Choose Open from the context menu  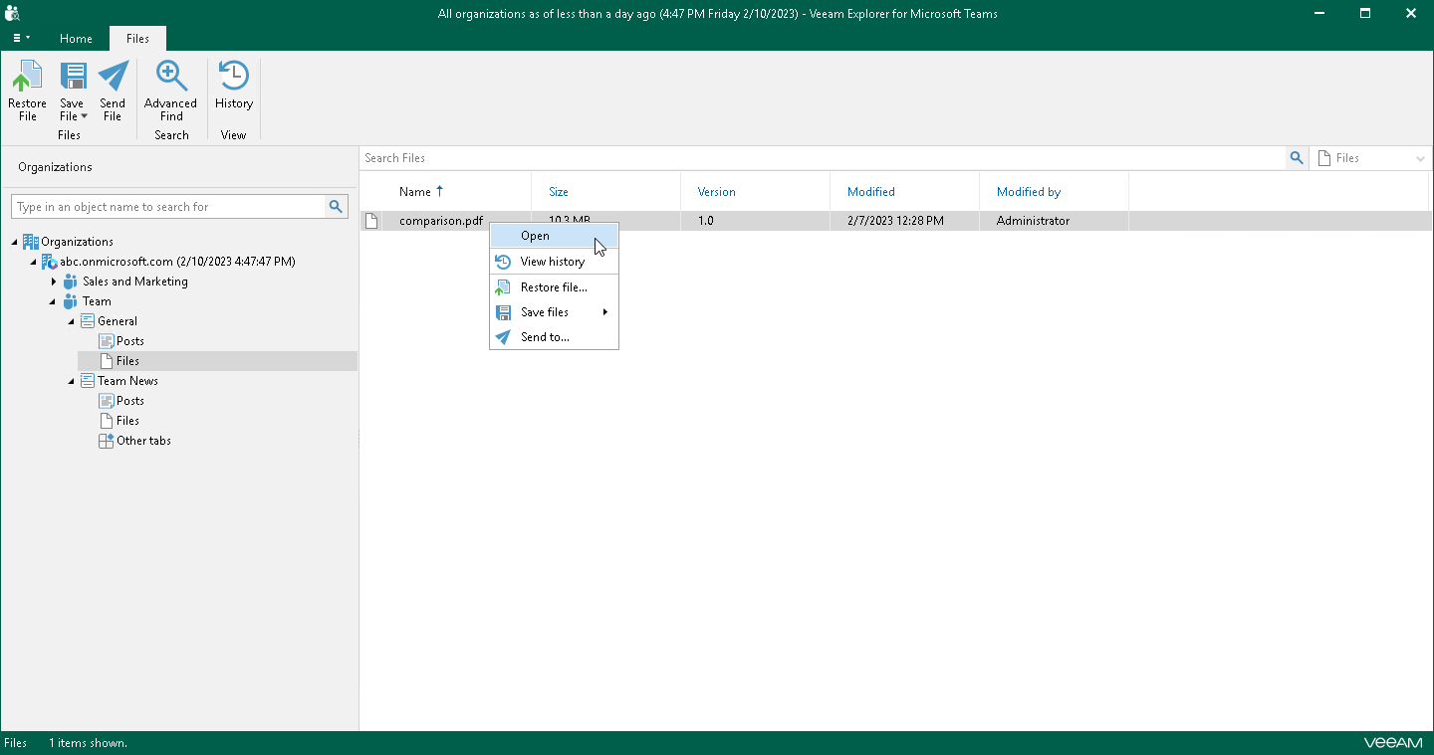pos(554,236)
